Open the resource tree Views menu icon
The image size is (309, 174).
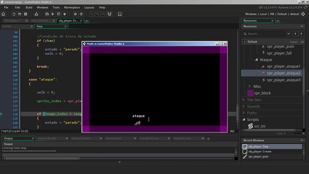[x=303, y=42]
